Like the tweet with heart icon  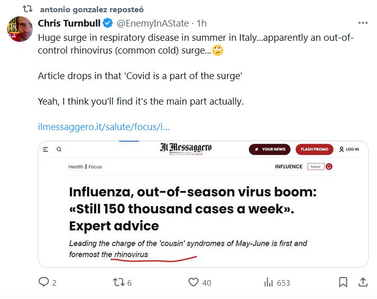(x=193, y=282)
